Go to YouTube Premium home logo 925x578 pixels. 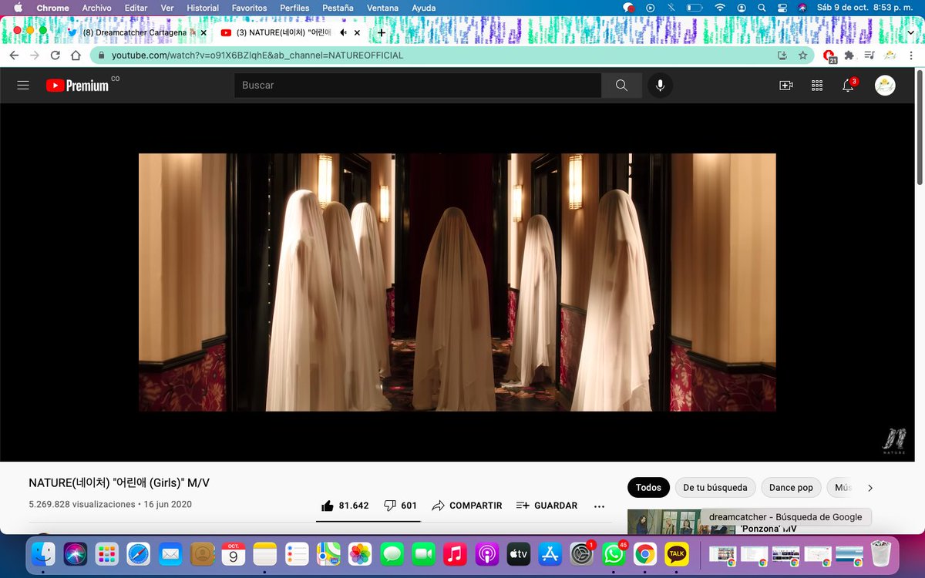[77, 86]
